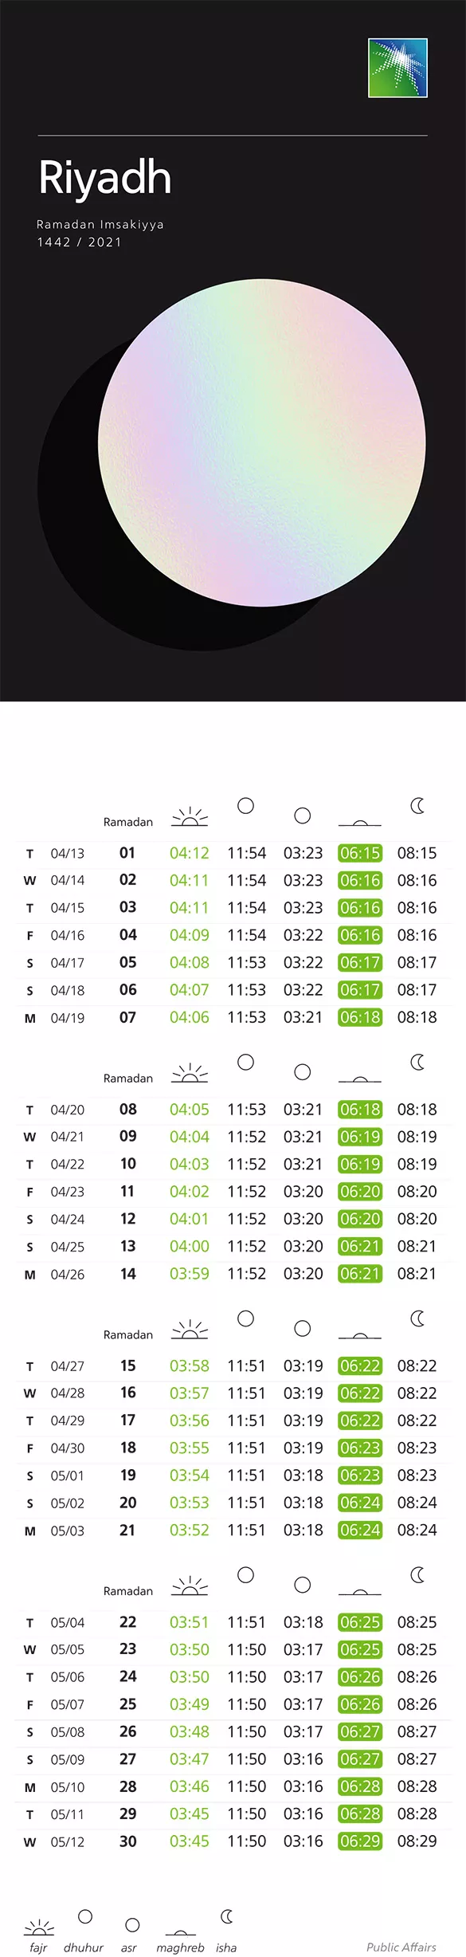Image resolution: width=466 pixels, height=1957 pixels.
Task: Click the Public Affairs footer text
Action: [x=401, y=1947]
